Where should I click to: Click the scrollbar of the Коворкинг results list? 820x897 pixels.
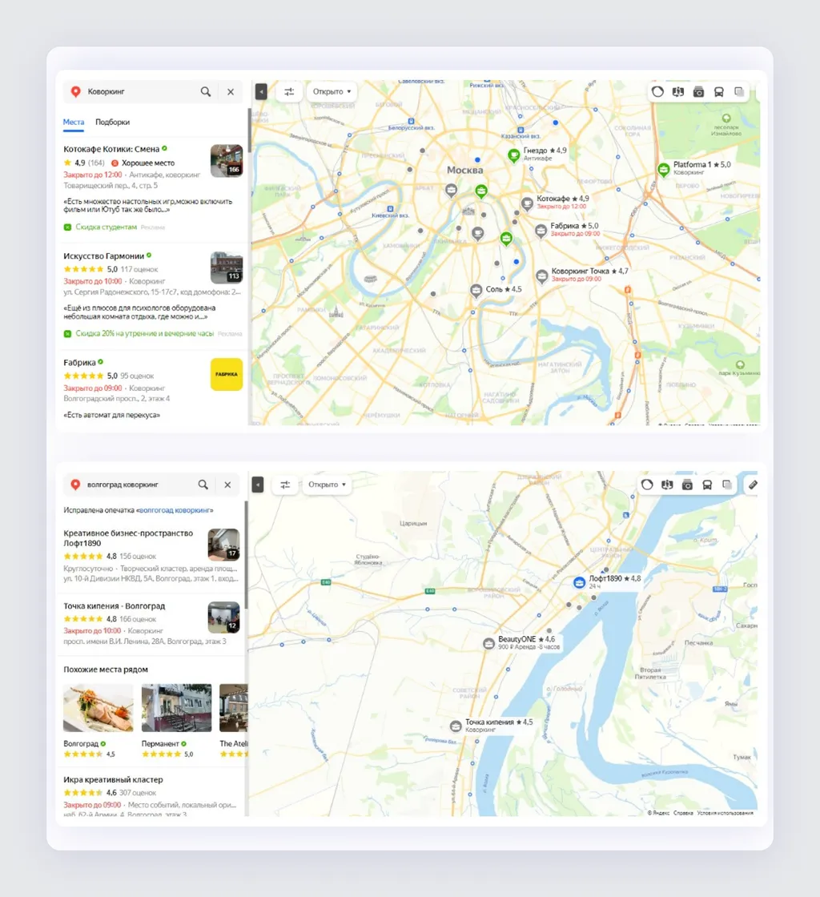click(249, 129)
